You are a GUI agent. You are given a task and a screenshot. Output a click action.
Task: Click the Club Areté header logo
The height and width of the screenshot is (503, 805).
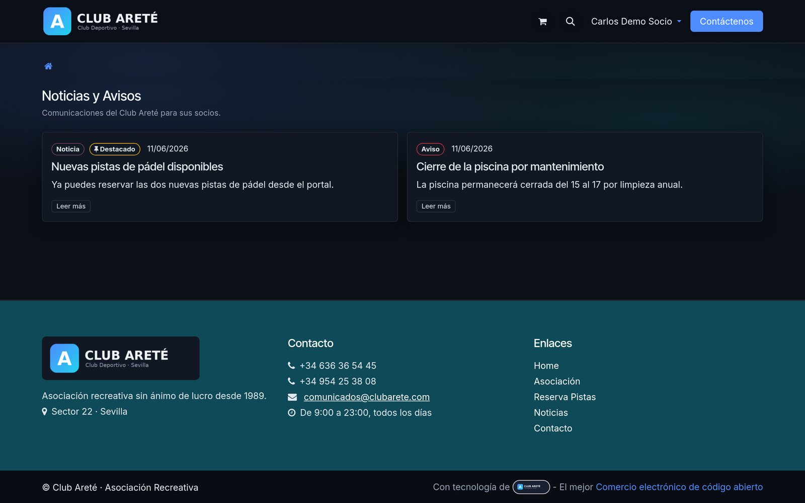point(101,21)
